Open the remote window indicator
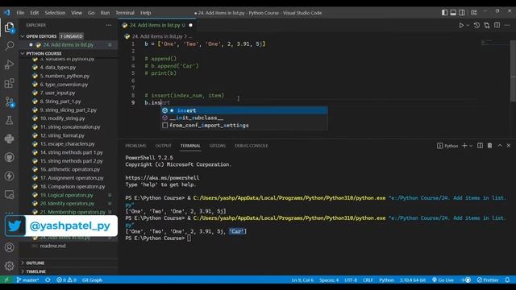This screenshot has height=290, width=516. tap(6, 280)
